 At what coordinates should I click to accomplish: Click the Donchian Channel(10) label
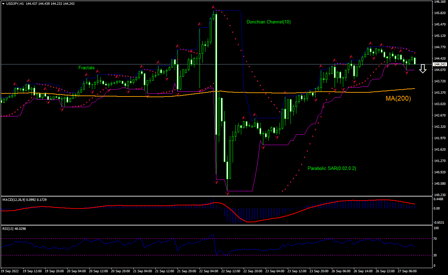tap(268, 22)
